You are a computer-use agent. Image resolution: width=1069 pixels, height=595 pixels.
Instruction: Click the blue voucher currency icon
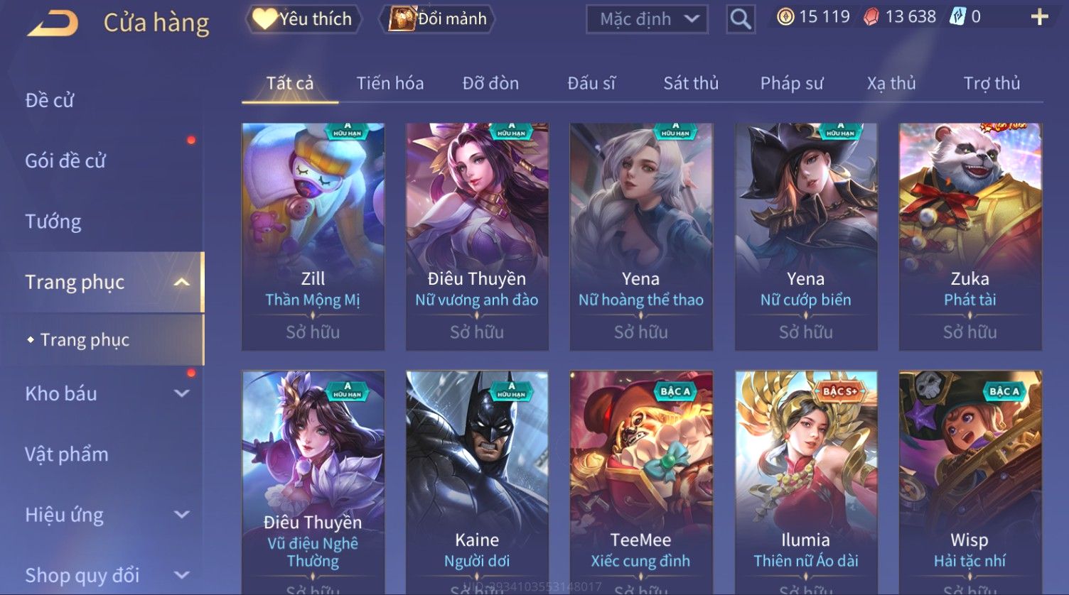(x=957, y=17)
